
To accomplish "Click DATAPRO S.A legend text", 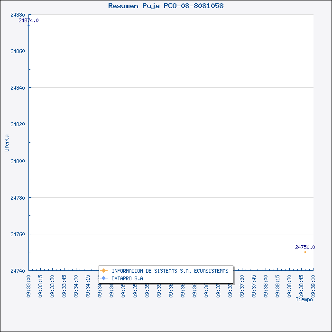I will (x=127, y=278).
